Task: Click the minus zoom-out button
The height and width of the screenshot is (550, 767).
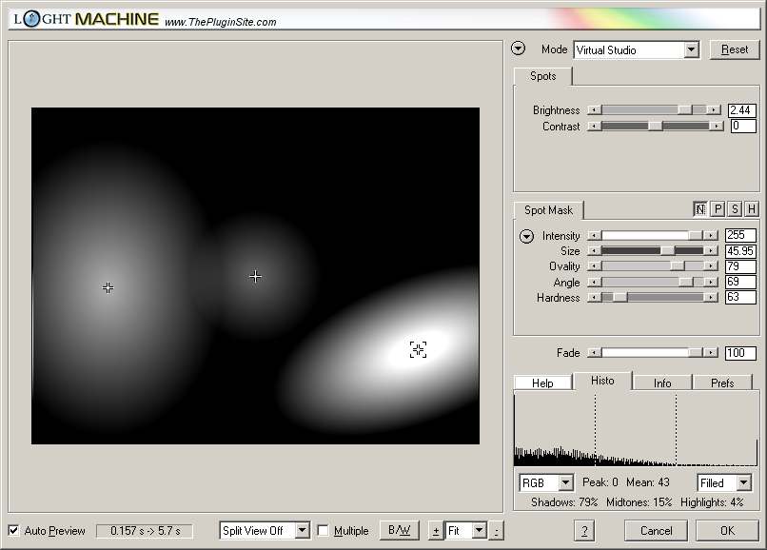Action: coord(497,531)
